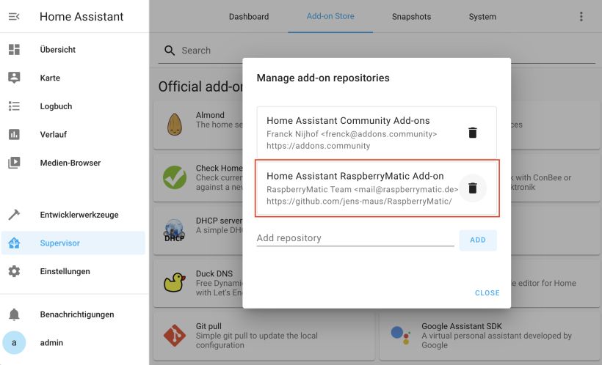This screenshot has height=365, width=602.
Task: Open the Google Assistant SDK add-on card
Action: [x=490, y=336]
